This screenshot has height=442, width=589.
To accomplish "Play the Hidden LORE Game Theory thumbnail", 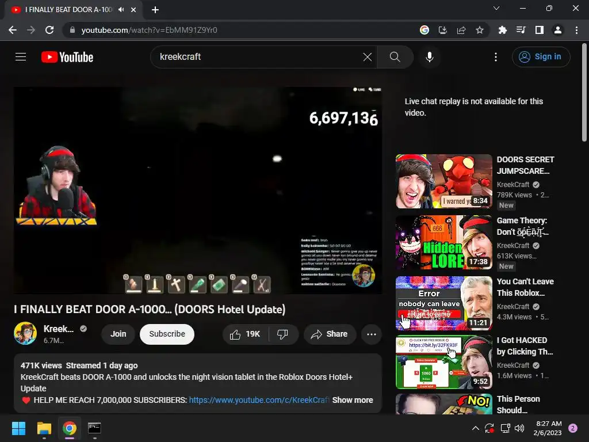I will coord(444,242).
